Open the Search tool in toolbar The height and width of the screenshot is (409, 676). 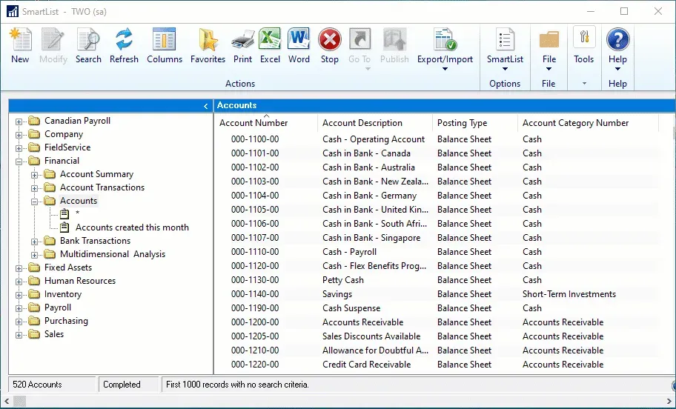point(88,45)
